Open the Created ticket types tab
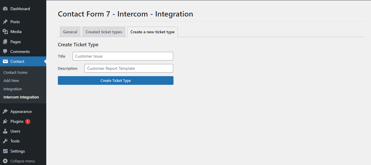The width and height of the screenshot is (371, 165). tap(104, 32)
